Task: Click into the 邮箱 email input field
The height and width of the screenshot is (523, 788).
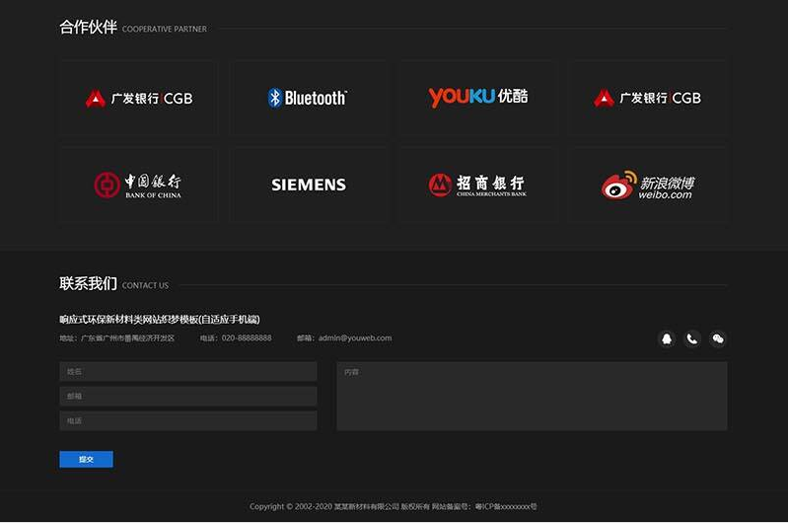Action: pyautogui.click(x=187, y=396)
